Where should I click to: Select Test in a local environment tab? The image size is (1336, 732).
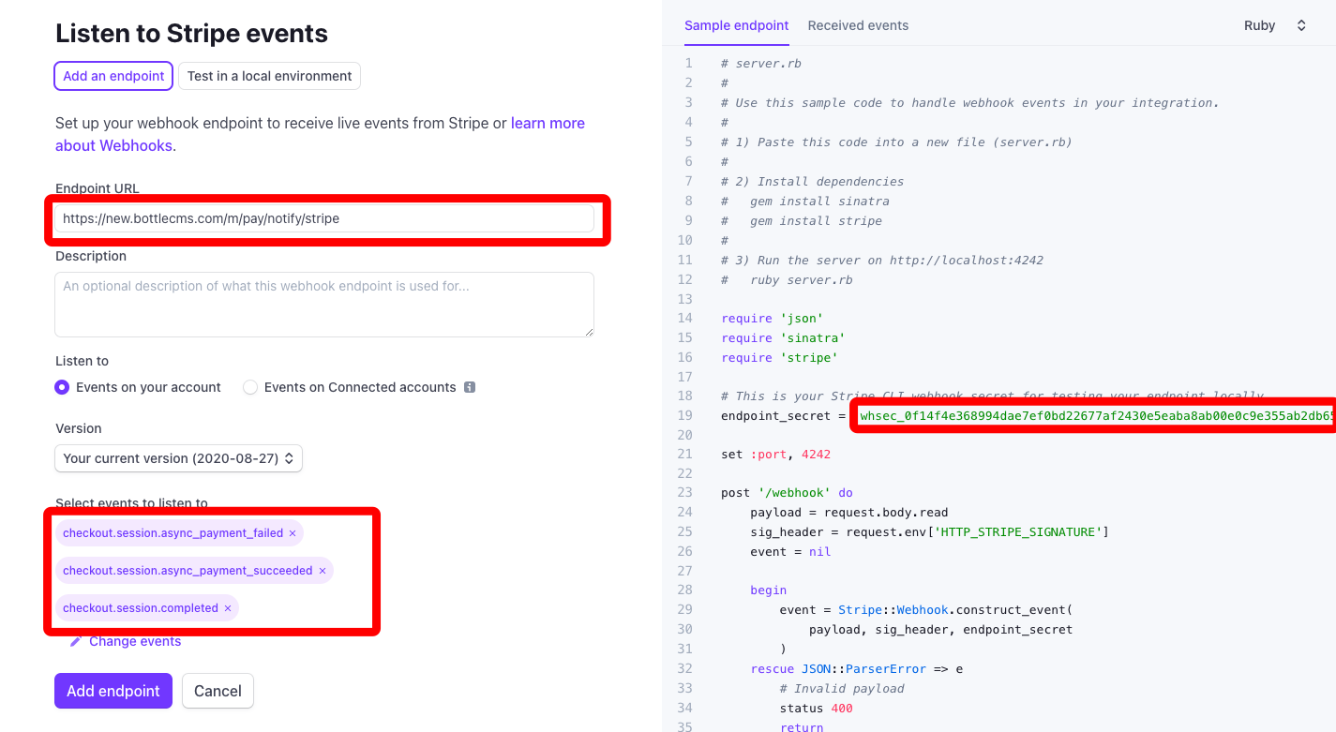point(269,76)
